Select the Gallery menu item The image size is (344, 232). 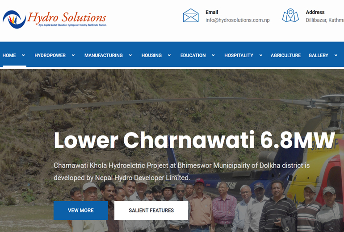(x=319, y=55)
